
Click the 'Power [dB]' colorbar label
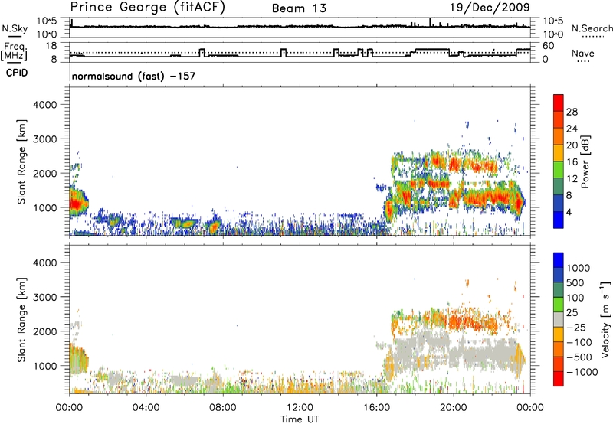point(585,161)
